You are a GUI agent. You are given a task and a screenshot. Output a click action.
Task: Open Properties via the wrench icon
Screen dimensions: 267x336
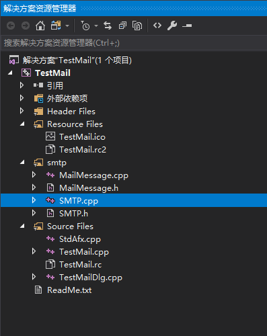point(172,26)
